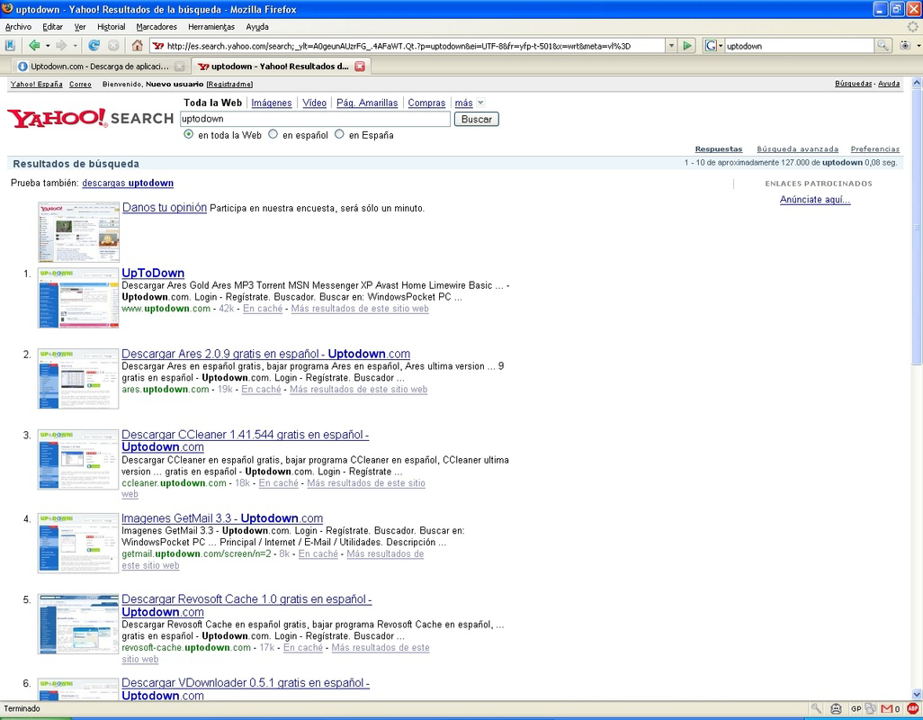Expand the URL bar history dropdown
This screenshot has width=923, height=720.
[x=671, y=45]
